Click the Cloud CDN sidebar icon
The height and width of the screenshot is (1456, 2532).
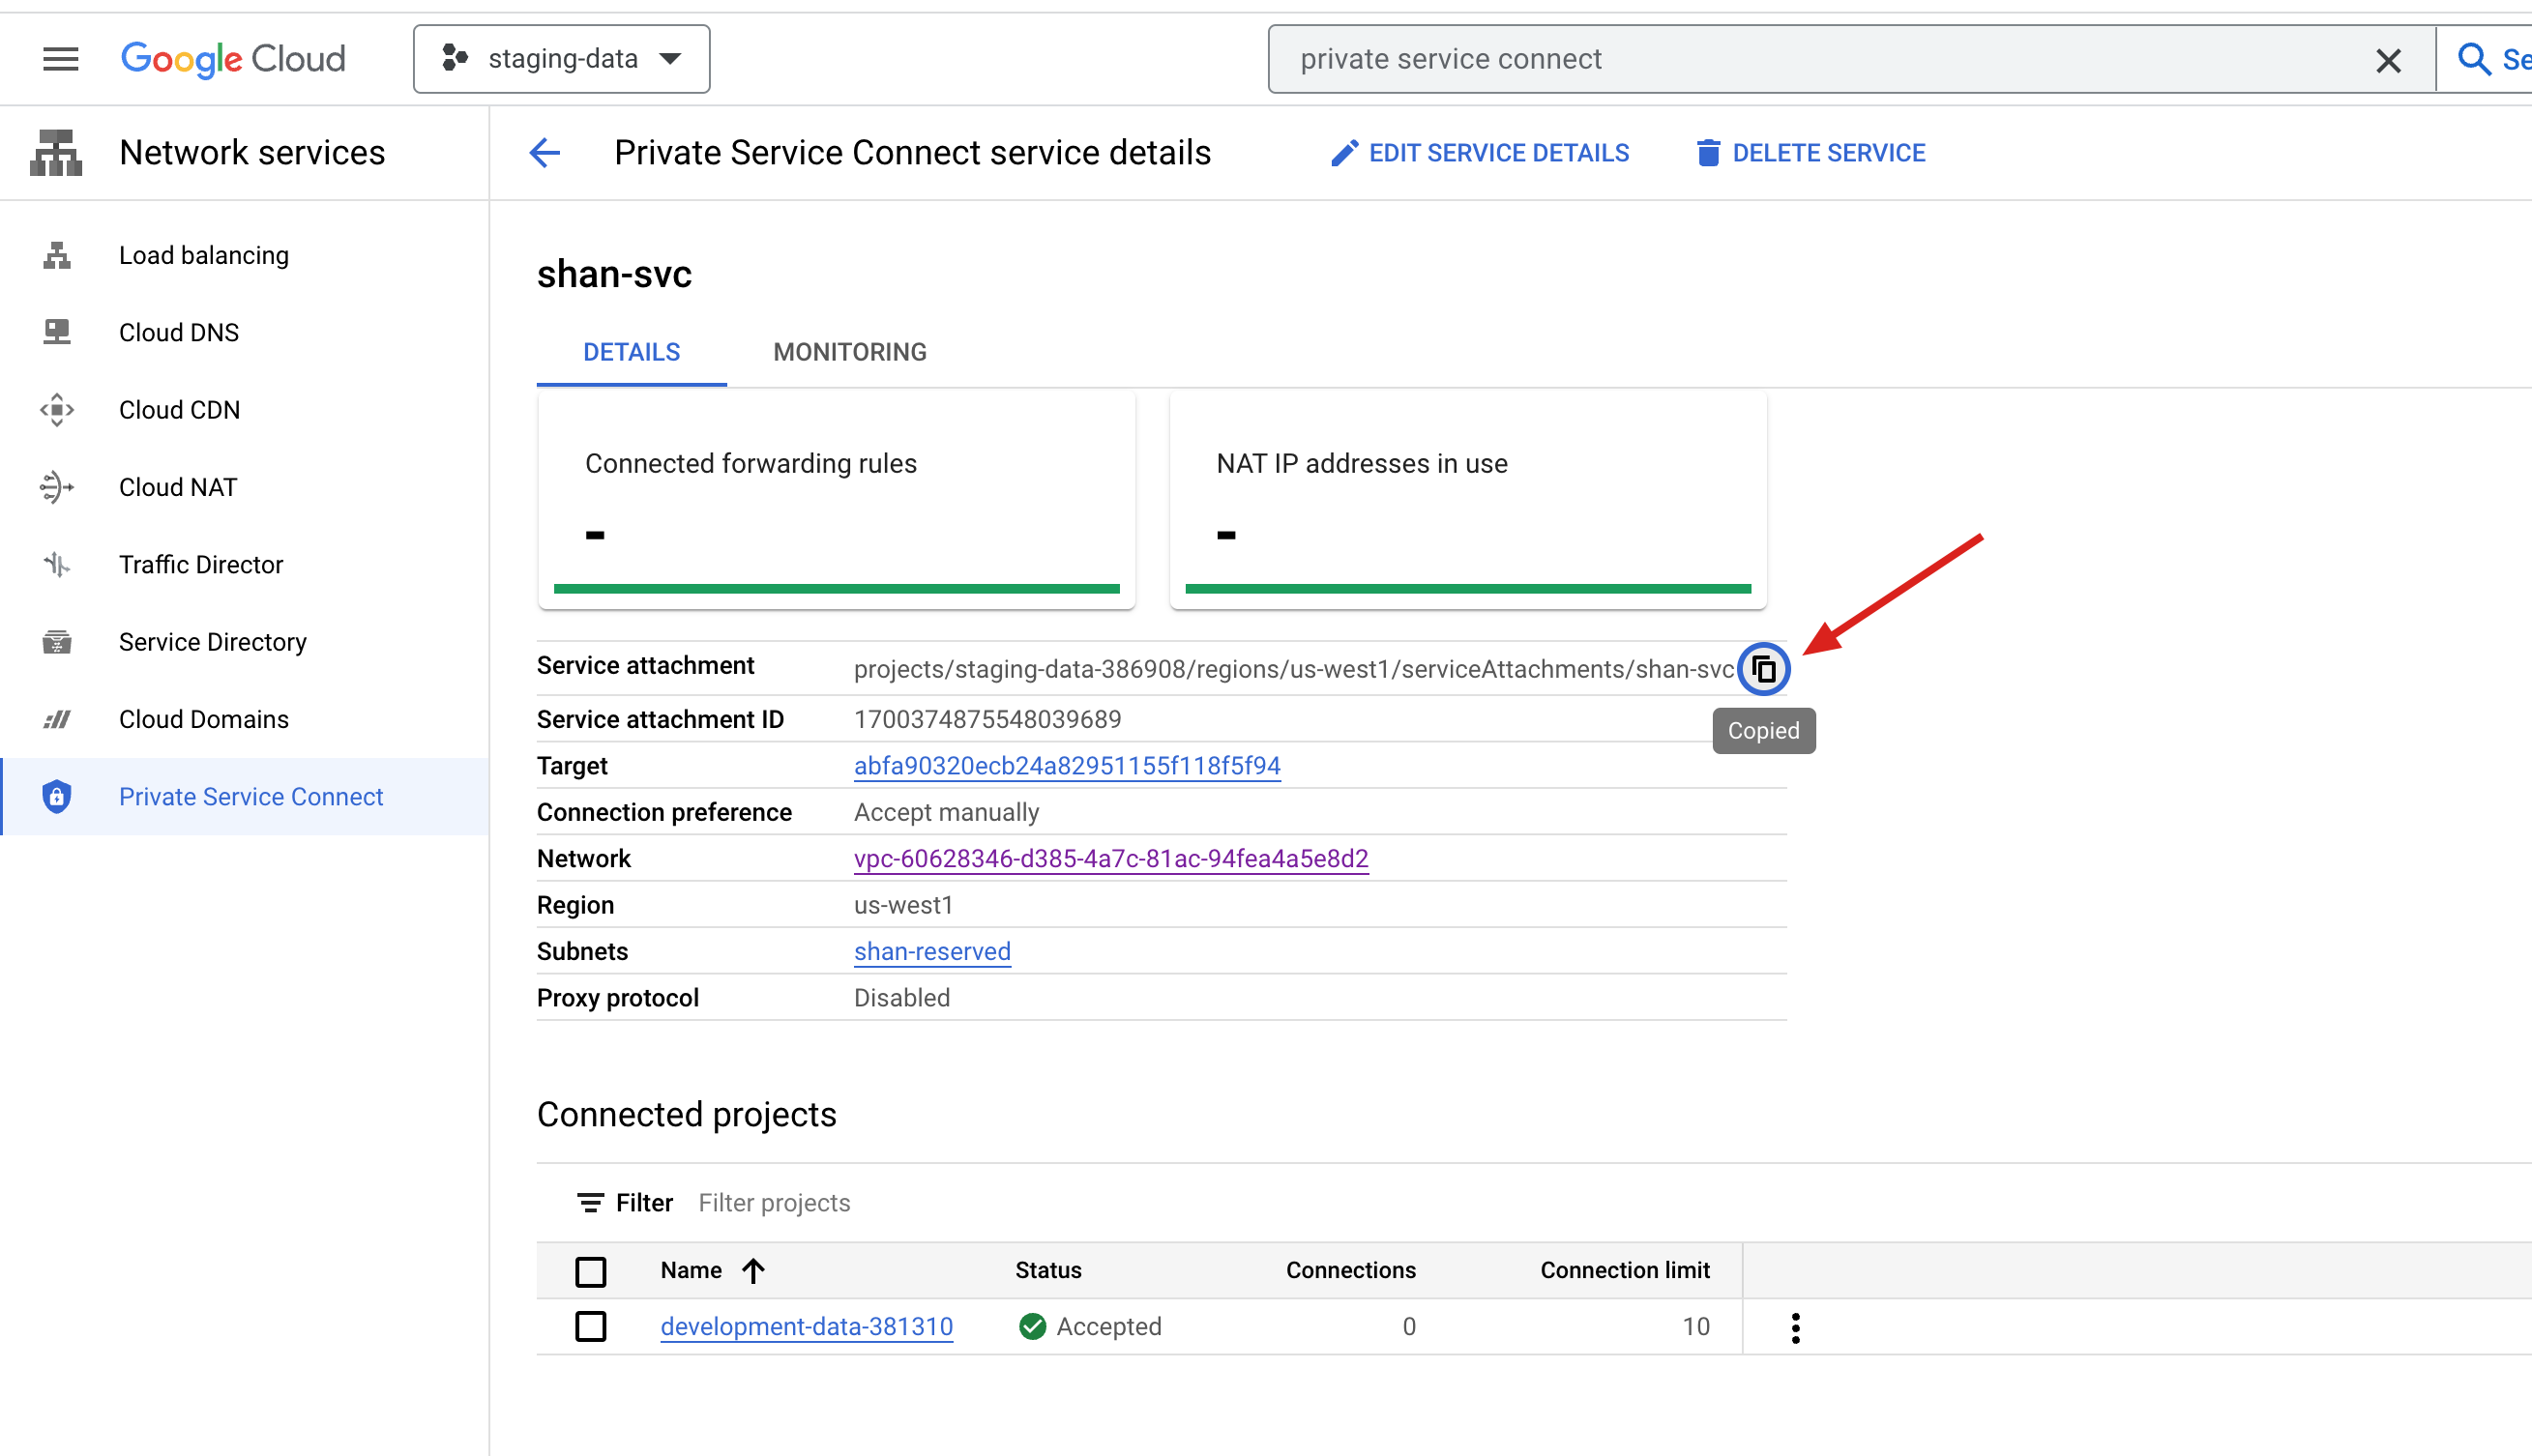(x=57, y=410)
